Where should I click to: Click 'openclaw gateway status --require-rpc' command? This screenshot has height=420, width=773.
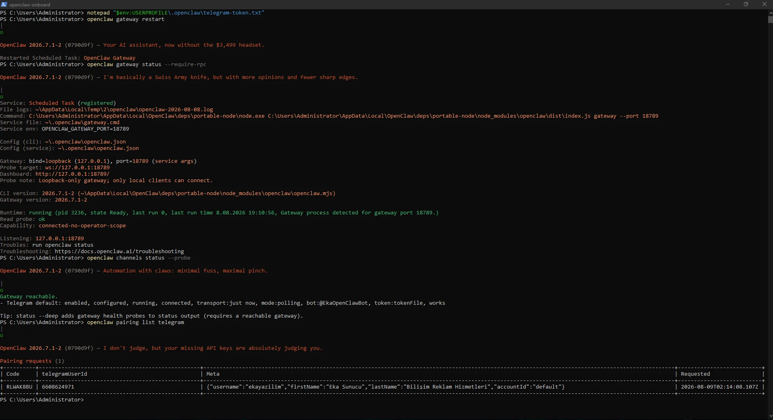point(147,64)
